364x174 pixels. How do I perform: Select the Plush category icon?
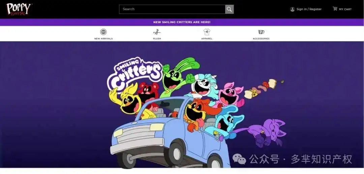pyautogui.click(x=157, y=32)
